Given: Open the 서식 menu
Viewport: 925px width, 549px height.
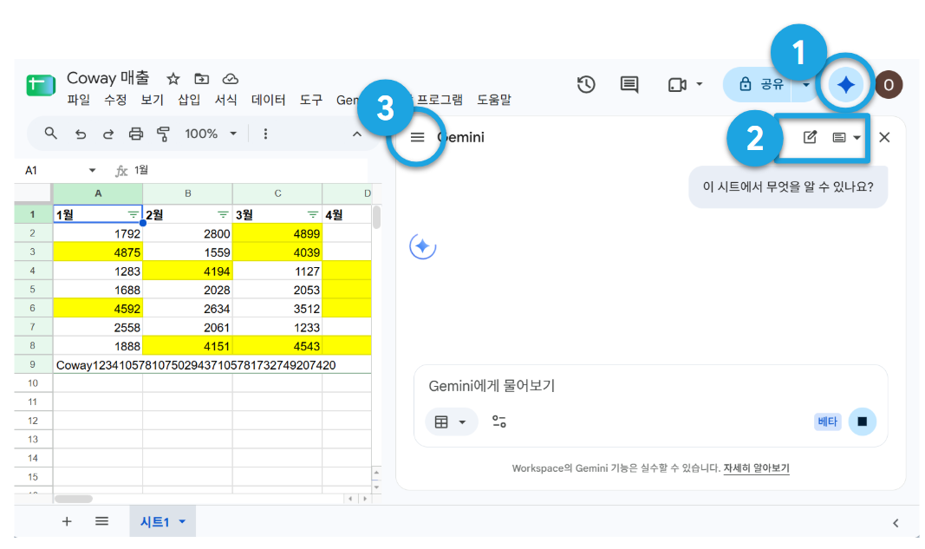Looking at the screenshot, I should (225, 100).
